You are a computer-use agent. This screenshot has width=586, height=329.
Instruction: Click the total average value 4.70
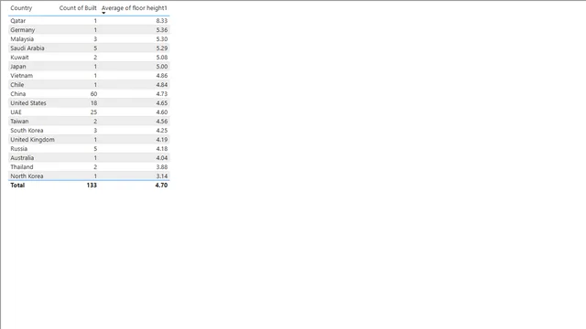point(161,185)
